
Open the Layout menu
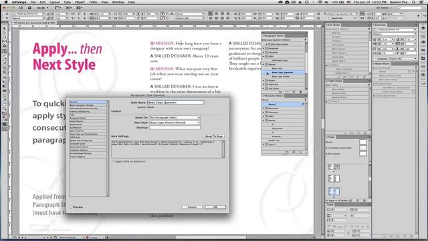coord(55,2)
